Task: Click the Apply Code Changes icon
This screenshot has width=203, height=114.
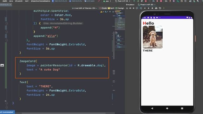Action: (142, 1)
